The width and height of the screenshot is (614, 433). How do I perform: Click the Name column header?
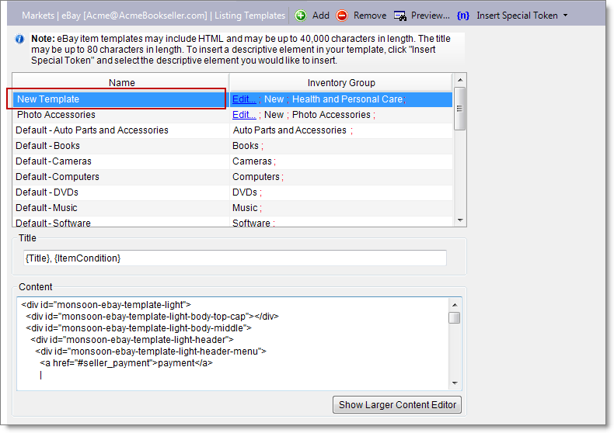point(121,82)
